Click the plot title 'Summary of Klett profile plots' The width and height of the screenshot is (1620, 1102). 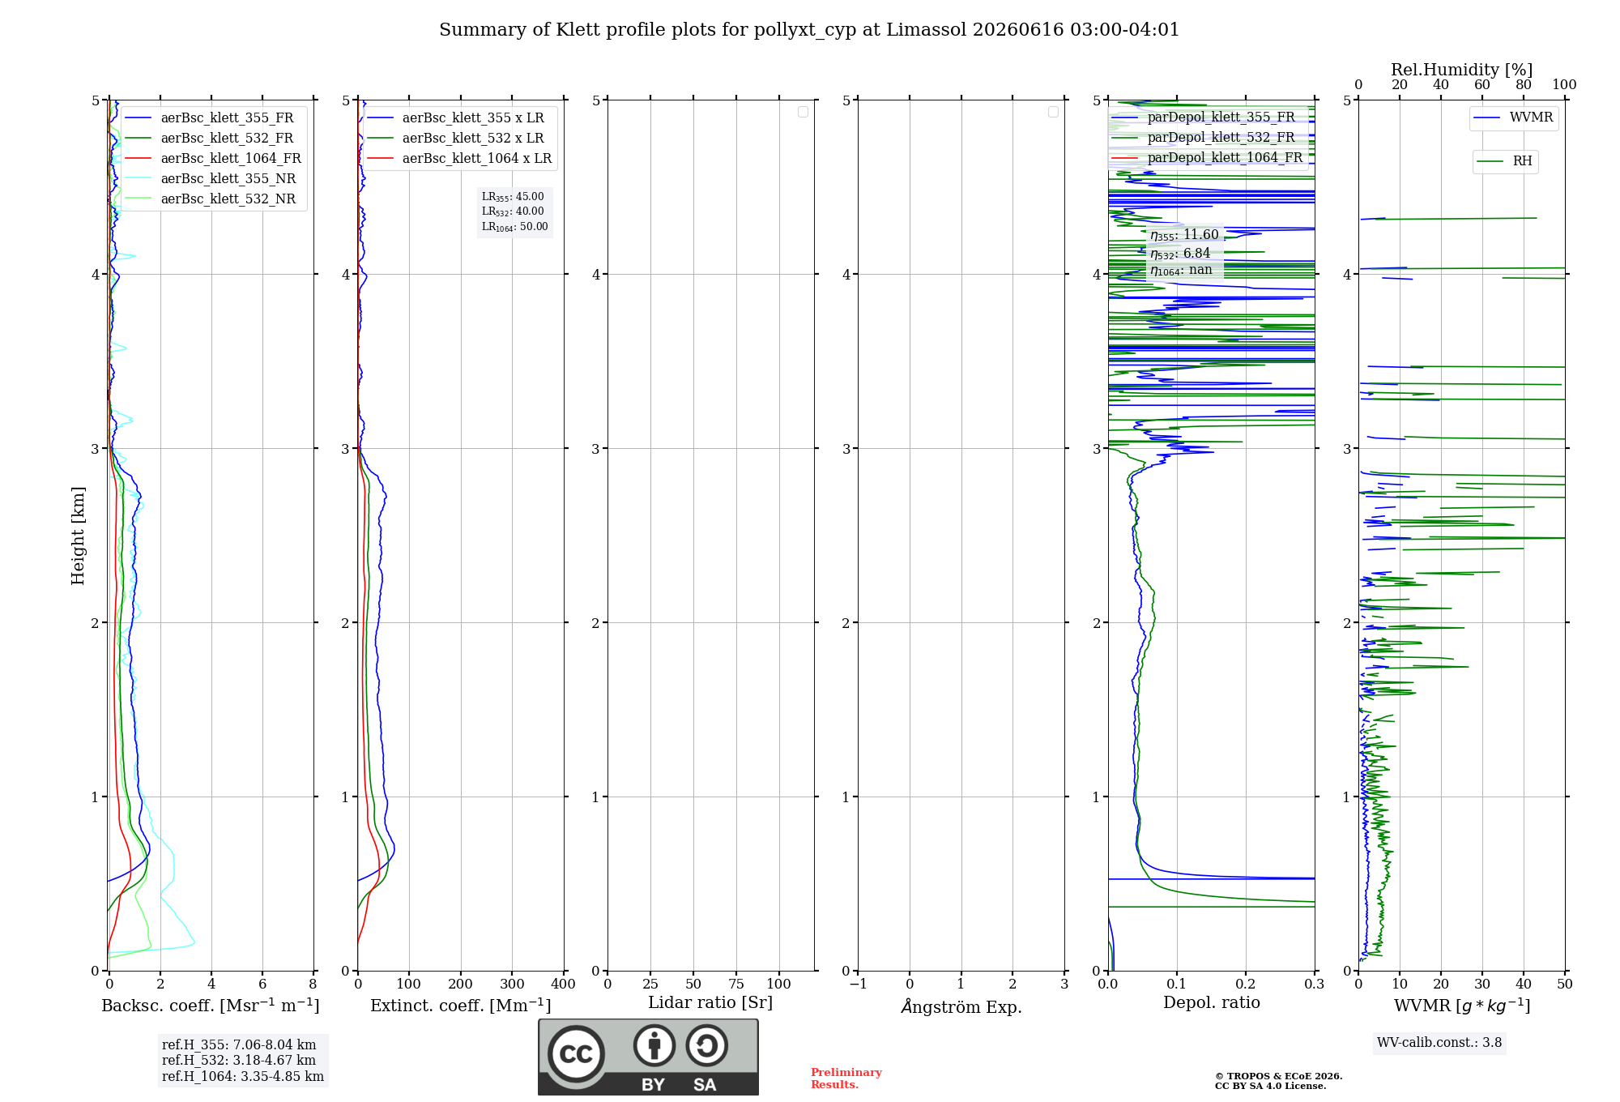click(x=809, y=30)
